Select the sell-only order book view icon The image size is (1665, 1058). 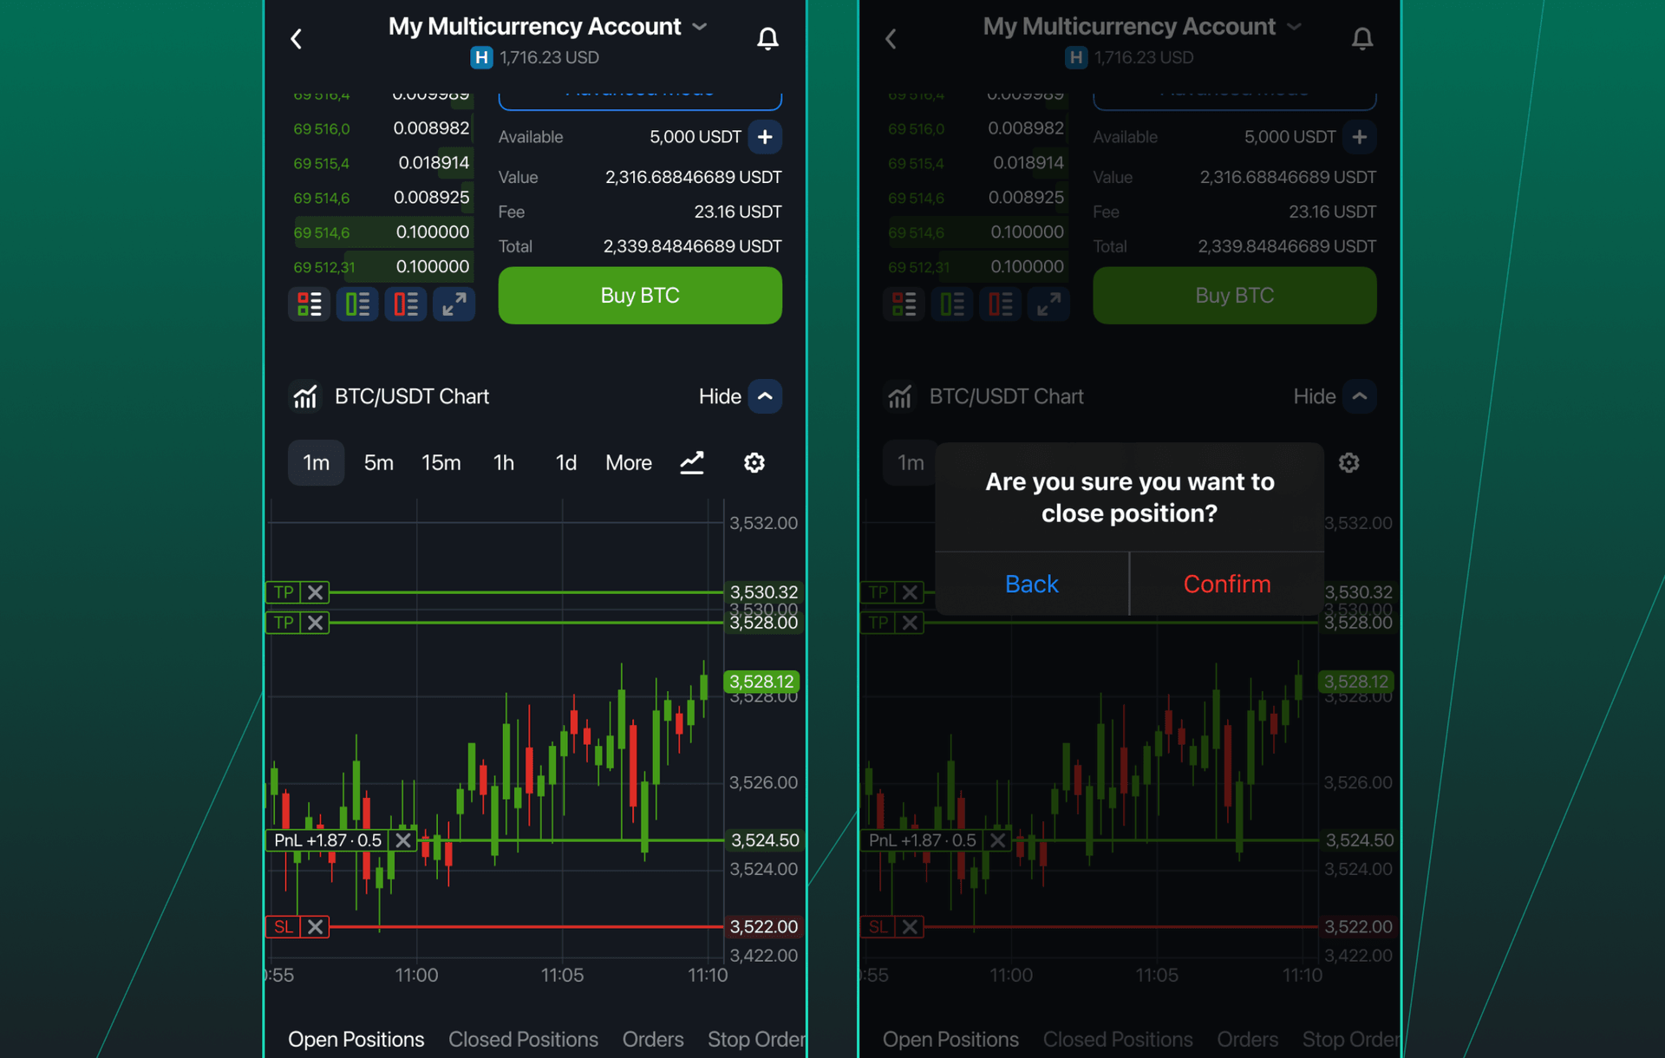405,304
